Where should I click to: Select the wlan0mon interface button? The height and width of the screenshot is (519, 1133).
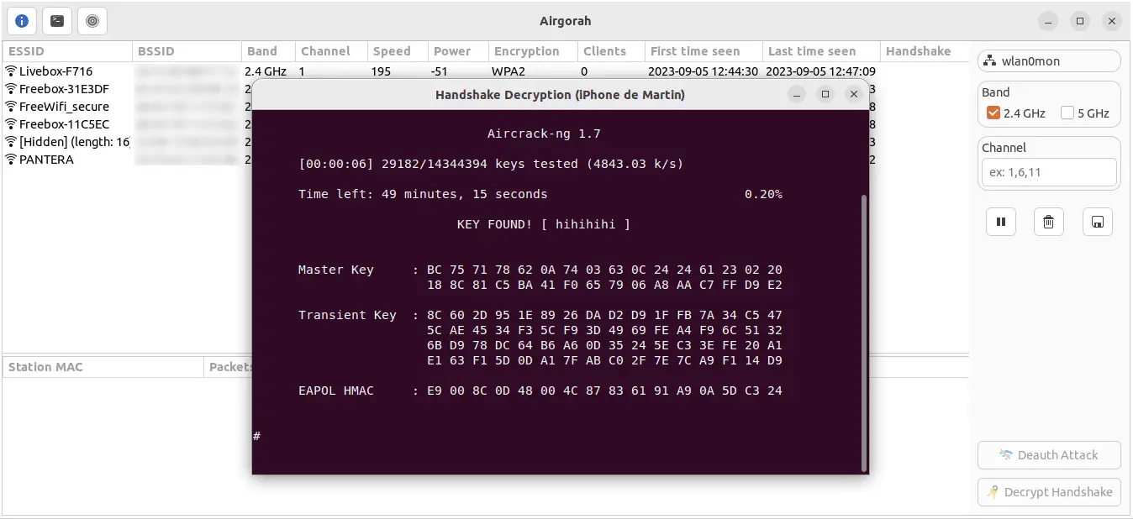1049,61
